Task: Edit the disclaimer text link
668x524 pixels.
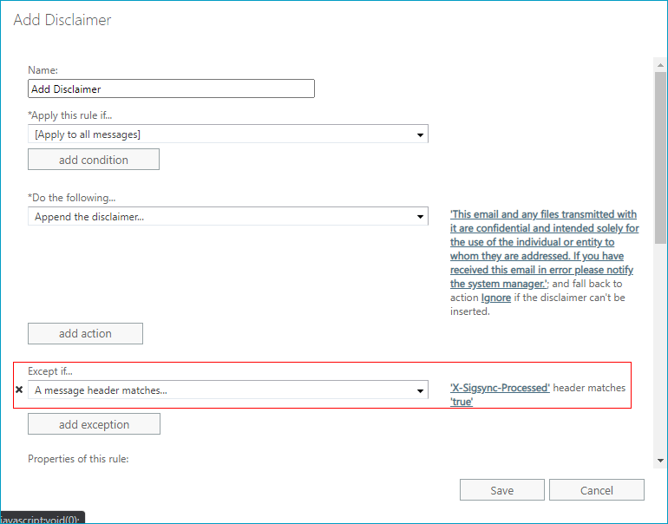Action: (x=544, y=249)
